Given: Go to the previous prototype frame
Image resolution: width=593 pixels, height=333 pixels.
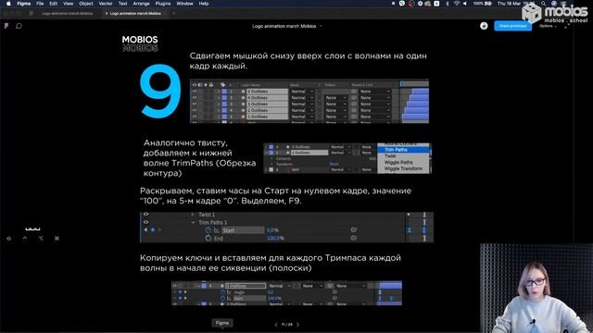Looking at the screenshot, I should [x=276, y=325].
